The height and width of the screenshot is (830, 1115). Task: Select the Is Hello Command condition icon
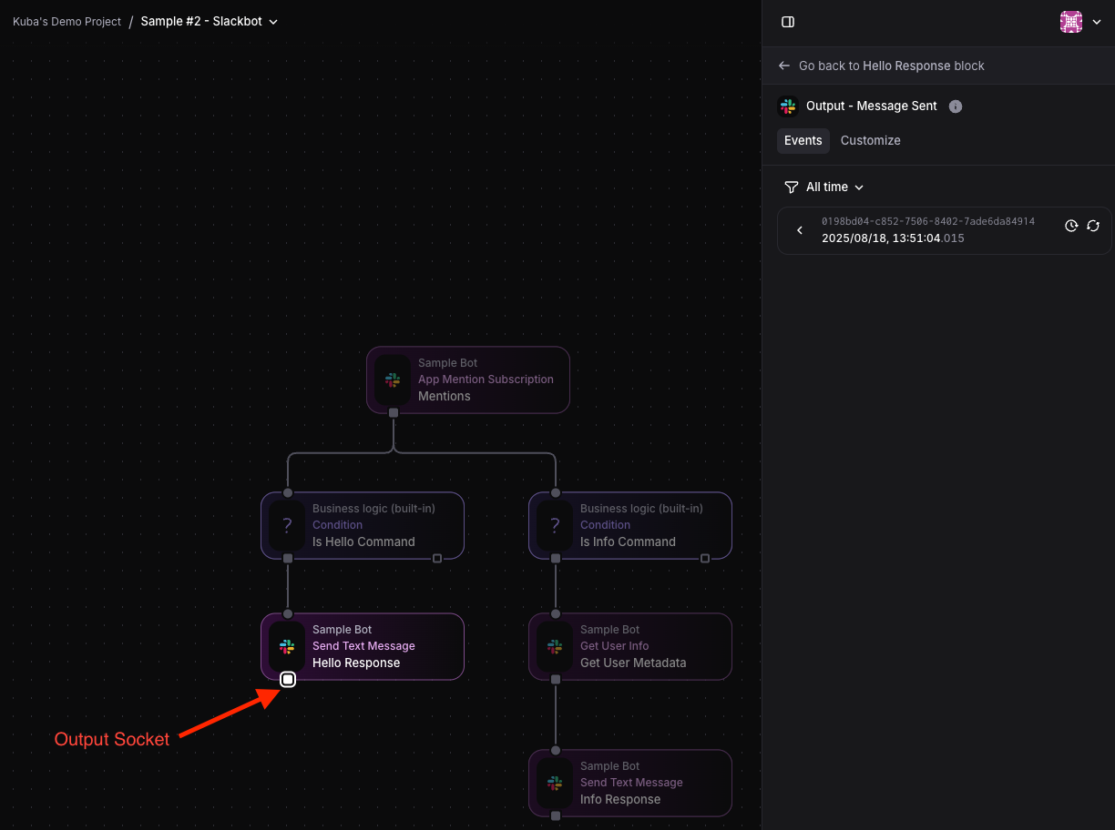click(x=287, y=525)
